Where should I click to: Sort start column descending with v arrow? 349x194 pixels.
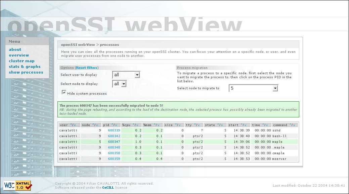click(x=245, y=125)
